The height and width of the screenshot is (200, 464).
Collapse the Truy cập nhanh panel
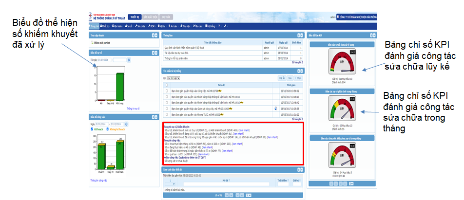[156, 36]
